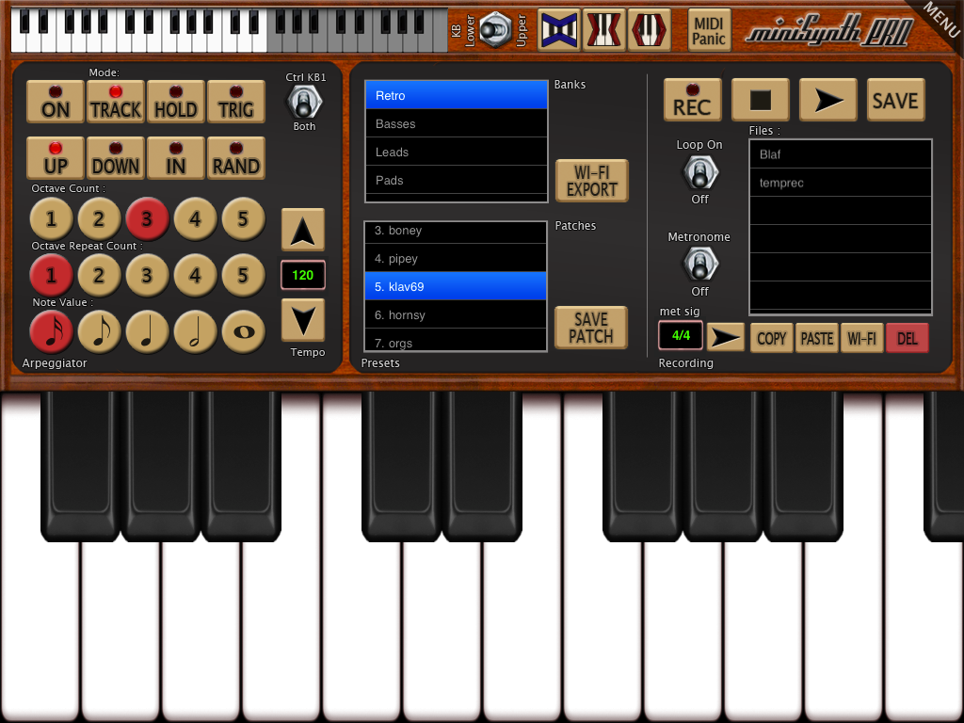Click SAVE recording button
This screenshot has height=723, width=964.
point(896,100)
